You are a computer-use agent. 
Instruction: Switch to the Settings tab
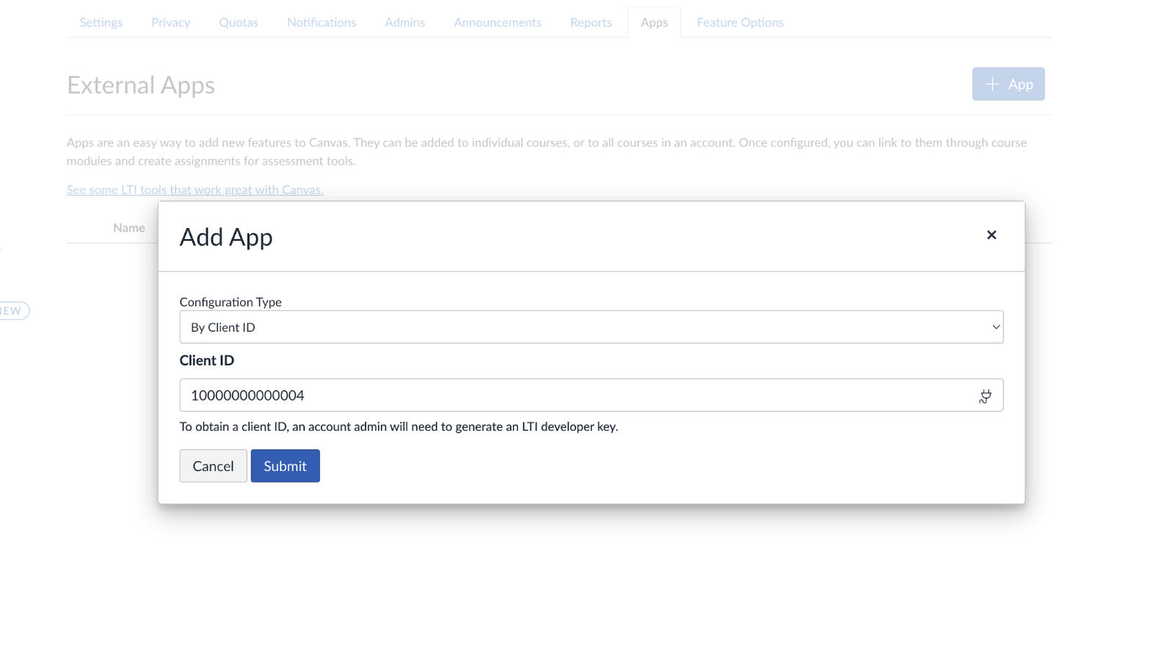[x=101, y=22]
